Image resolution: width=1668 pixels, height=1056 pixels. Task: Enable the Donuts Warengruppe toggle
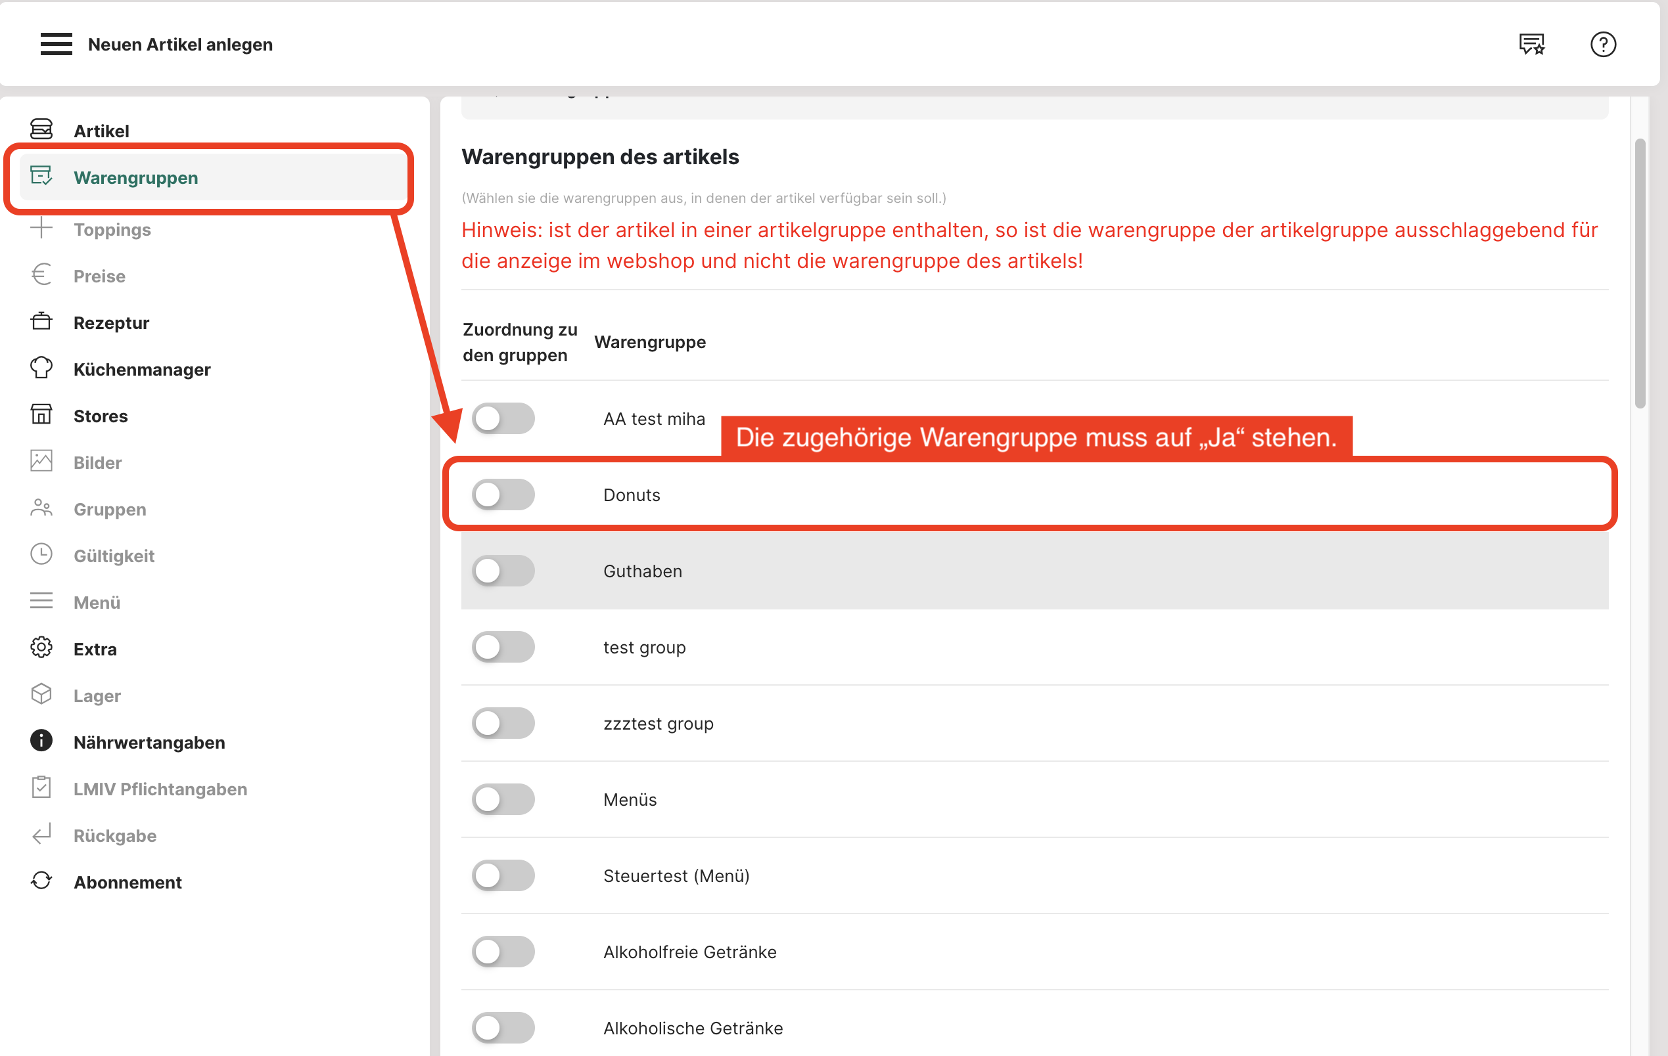coord(503,495)
